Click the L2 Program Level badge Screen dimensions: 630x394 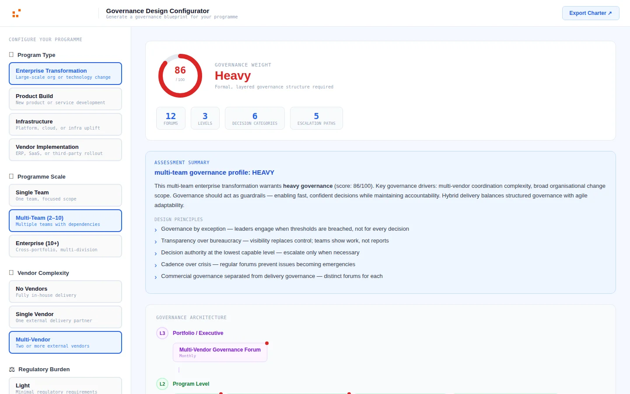(162, 384)
